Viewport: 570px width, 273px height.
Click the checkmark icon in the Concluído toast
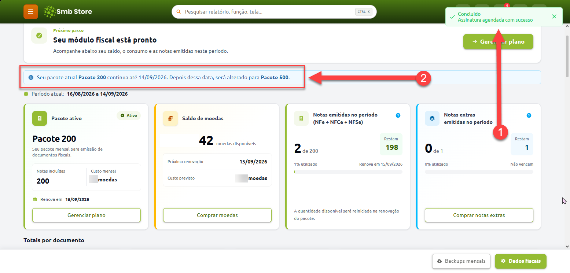coord(452,17)
